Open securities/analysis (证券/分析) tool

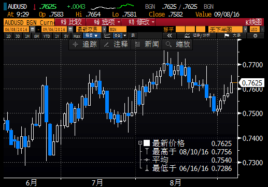[197, 36]
